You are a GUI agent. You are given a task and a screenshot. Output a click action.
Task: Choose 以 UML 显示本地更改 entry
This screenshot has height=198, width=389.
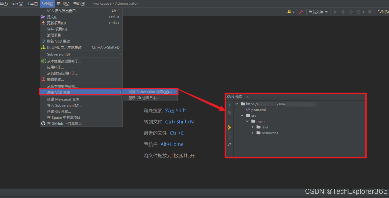click(x=81, y=47)
